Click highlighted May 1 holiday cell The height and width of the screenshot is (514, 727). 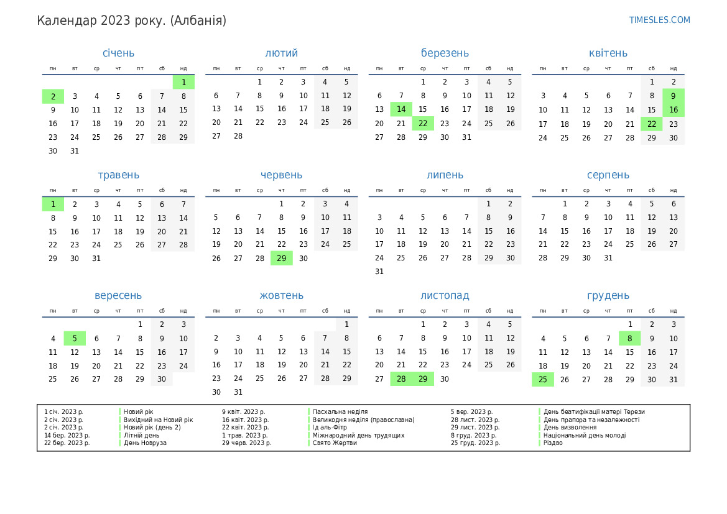53,204
